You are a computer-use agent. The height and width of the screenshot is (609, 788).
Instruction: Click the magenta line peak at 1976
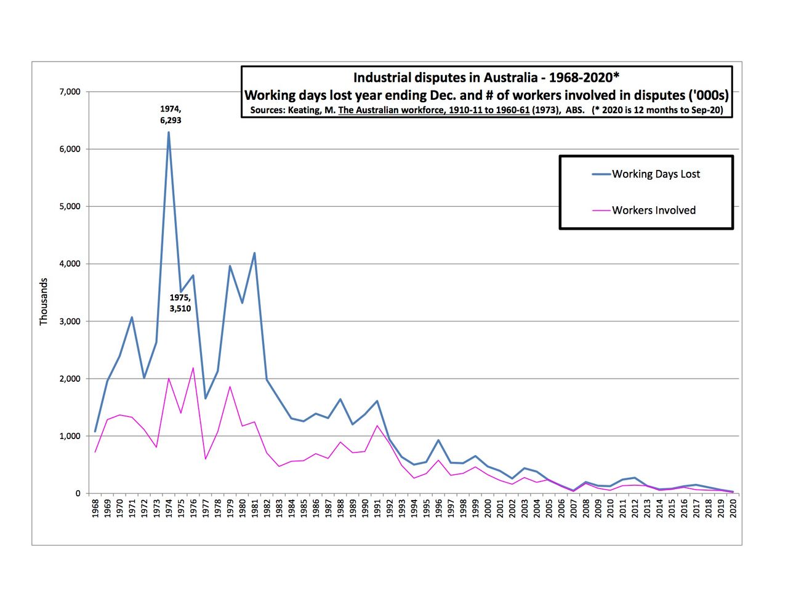point(193,368)
